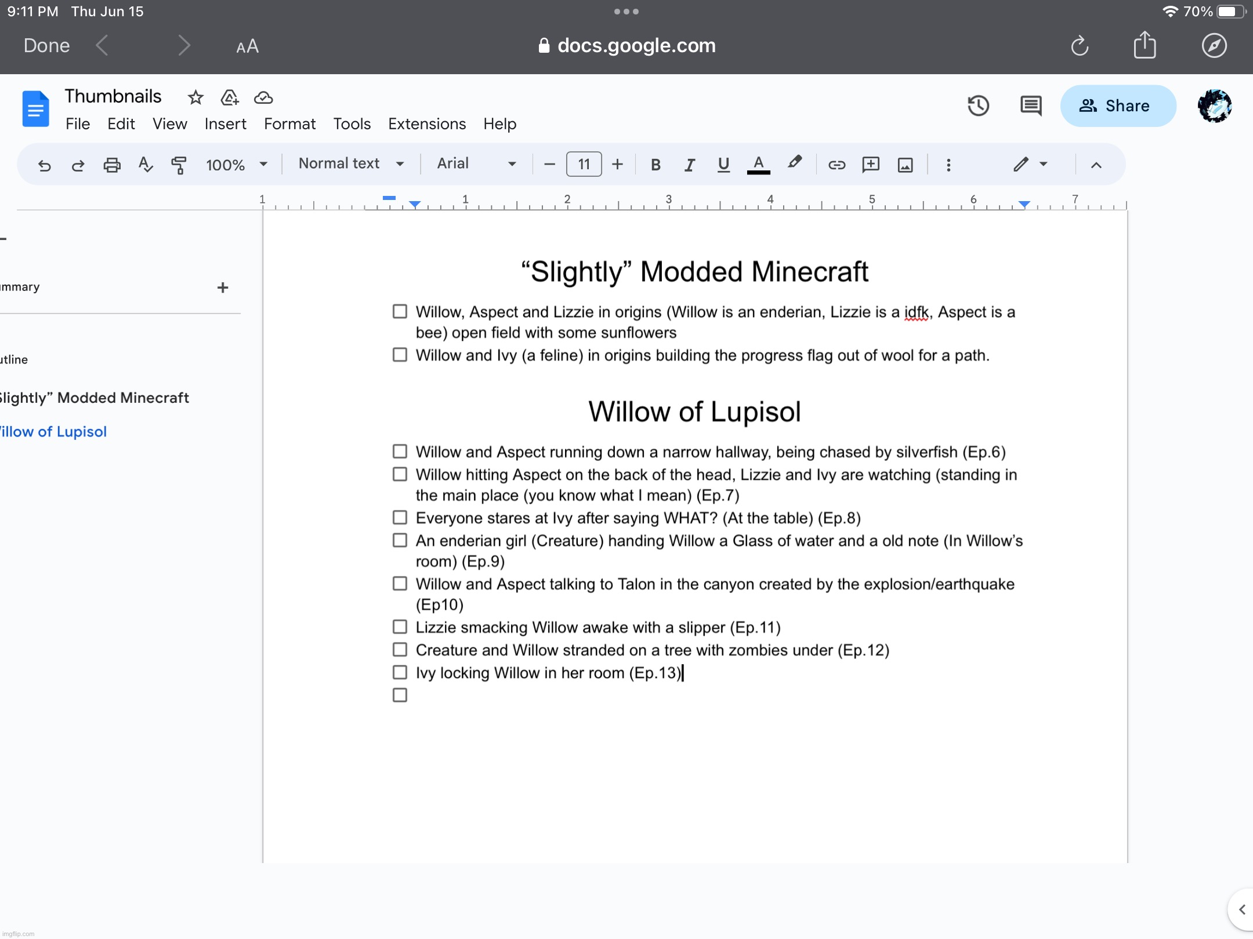Check the Willow and Ivy progress flag item
Viewport: 1253px width, 939px height.
[400, 355]
